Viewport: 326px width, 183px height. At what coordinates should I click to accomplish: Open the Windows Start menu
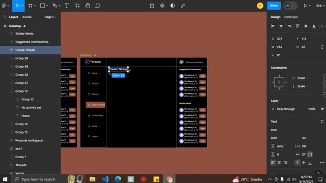(5, 179)
